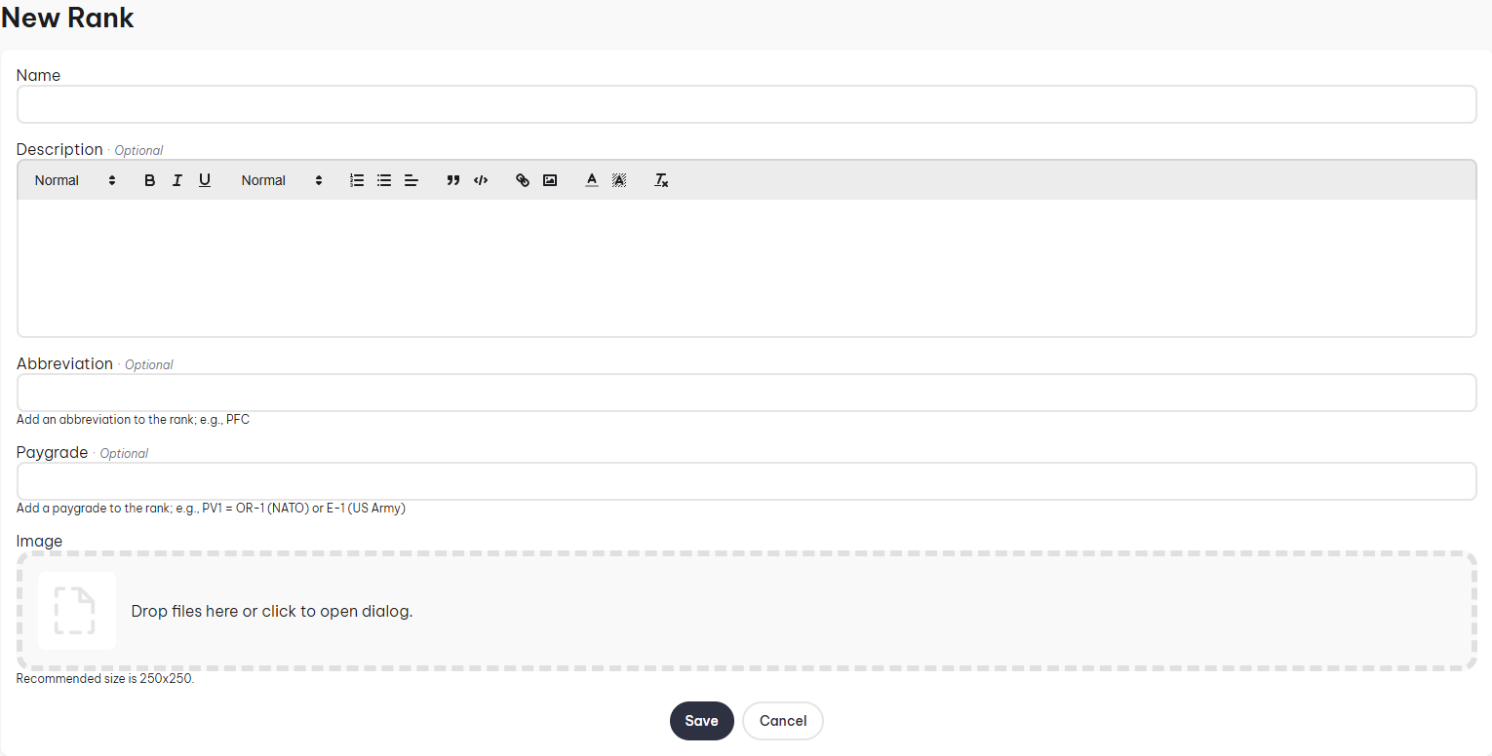Screen dimensions: 1492x756
Task: Insert a code block
Action: (x=480, y=180)
